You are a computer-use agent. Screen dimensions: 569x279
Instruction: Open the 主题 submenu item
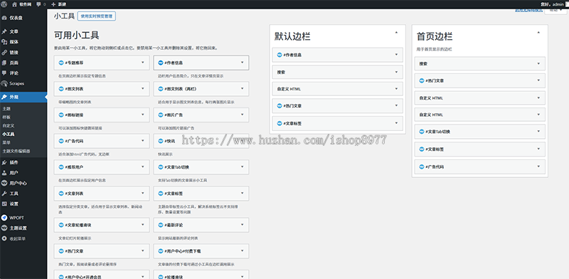click(6, 109)
